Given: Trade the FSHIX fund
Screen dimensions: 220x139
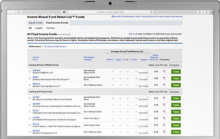Looking at the screenshot, I should 176,112.
